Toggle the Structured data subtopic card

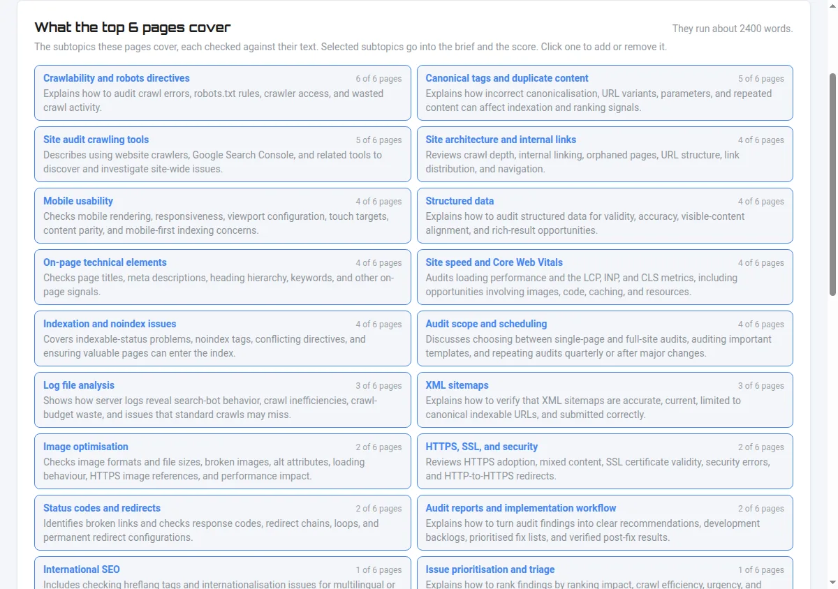click(x=605, y=216)
